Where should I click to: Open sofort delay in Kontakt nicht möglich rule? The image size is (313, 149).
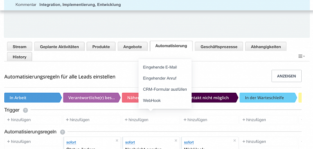(189, 142)
